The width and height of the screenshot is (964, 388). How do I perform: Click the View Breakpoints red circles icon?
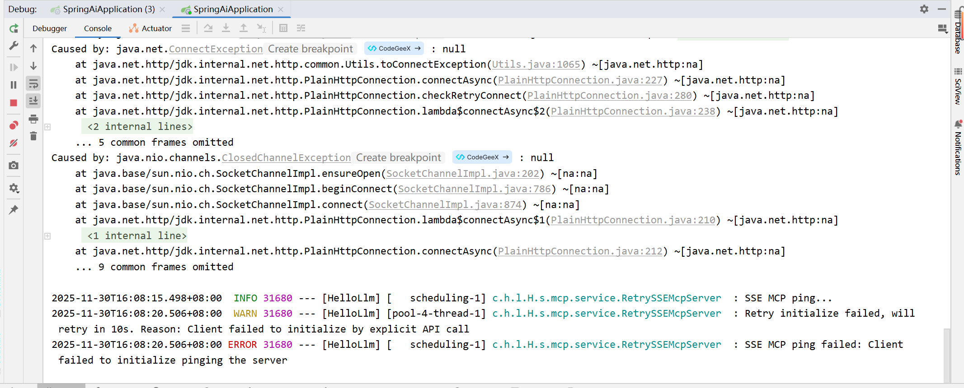[14, 125]
